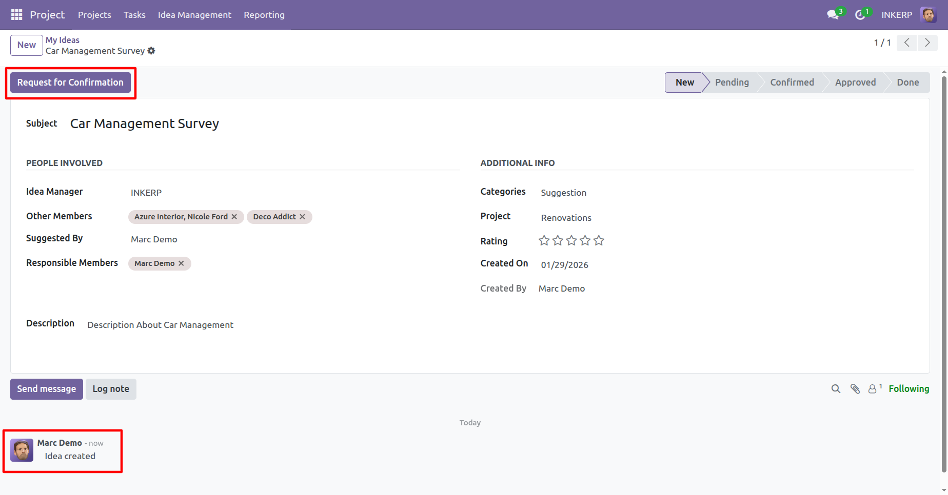
Task: Open the activities clock icon
Action: click(x=860, y=15)
